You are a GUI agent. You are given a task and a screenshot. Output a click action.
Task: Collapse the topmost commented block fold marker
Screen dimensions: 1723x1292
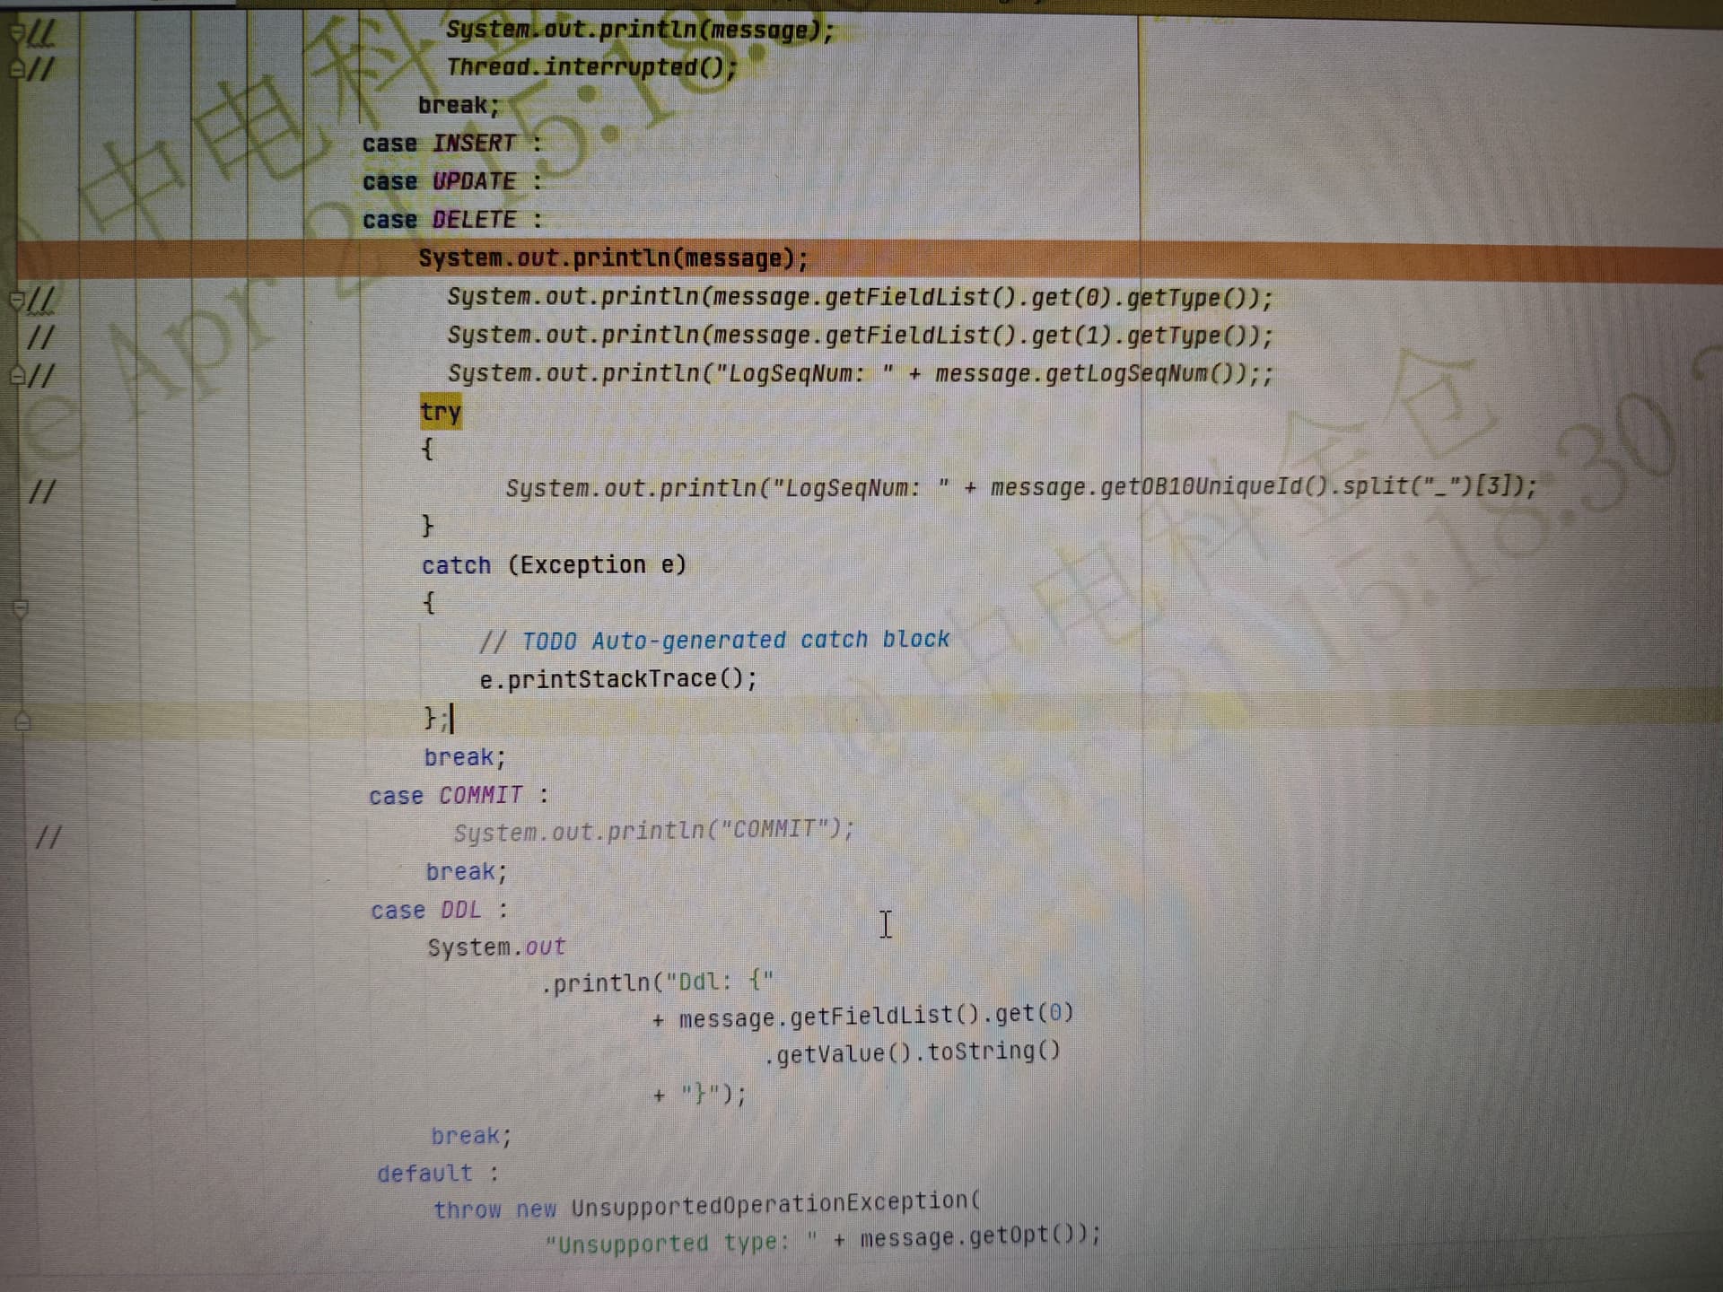[x=15, y=31]
